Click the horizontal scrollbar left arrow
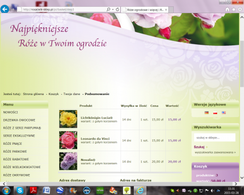The image size is (244, 195). coord(4,184)
